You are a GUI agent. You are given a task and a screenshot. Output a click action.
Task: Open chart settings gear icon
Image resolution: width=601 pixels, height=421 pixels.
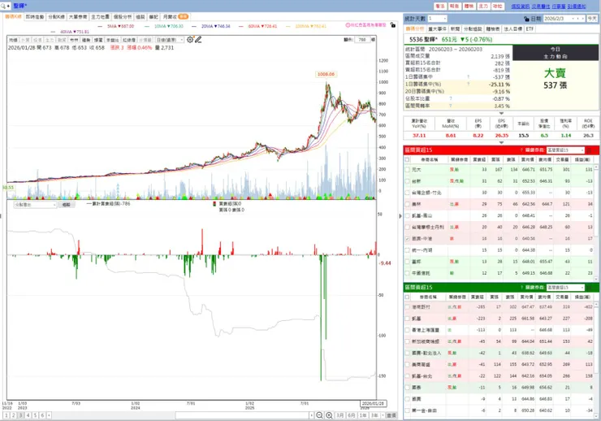click(x=190, y=40)
